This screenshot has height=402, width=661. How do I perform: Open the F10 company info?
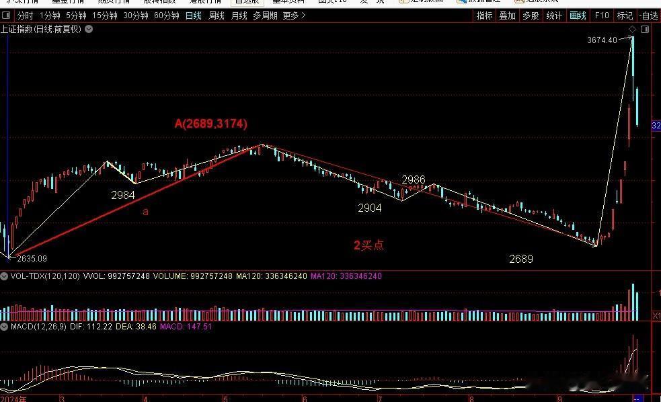click(x=602, y=15)
